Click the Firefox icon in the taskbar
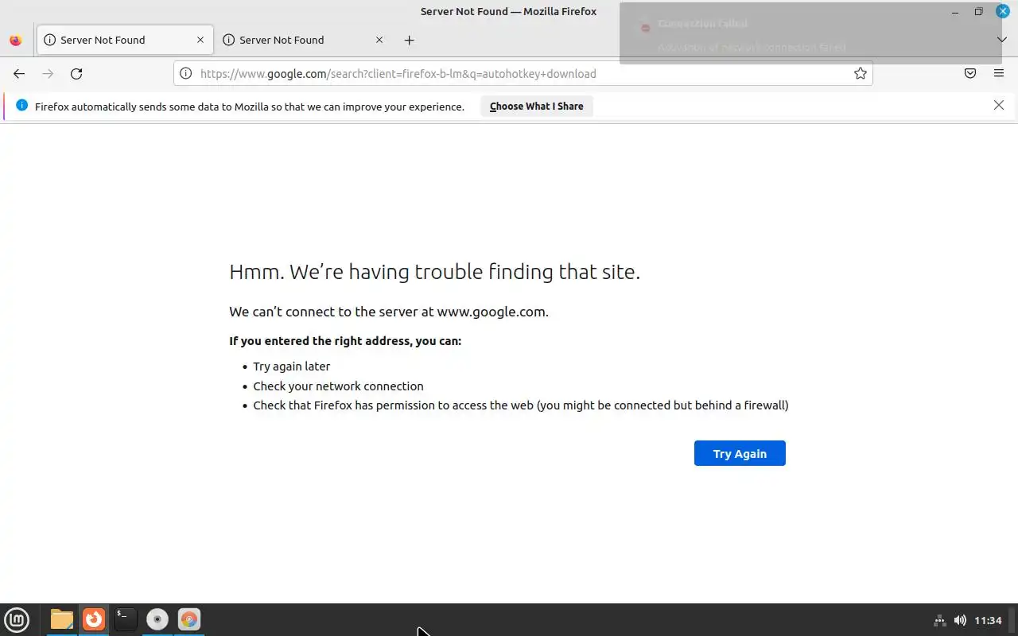Image resolution: width=1018 pixels, height=636 pixels. (94, 619)
